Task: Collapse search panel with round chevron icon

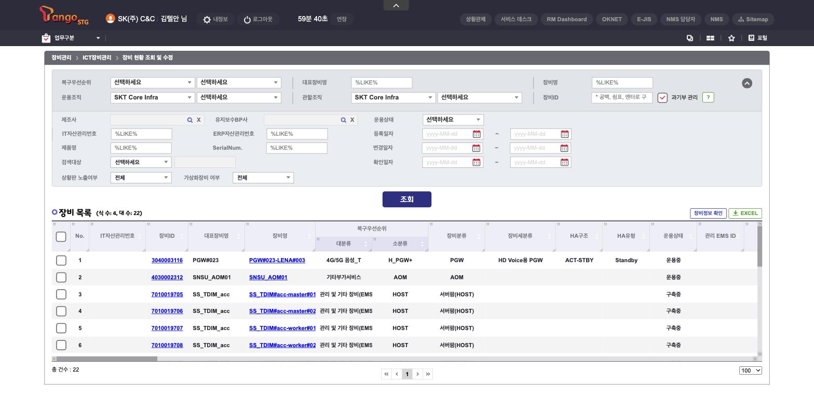Action: (x=747, y=83)
